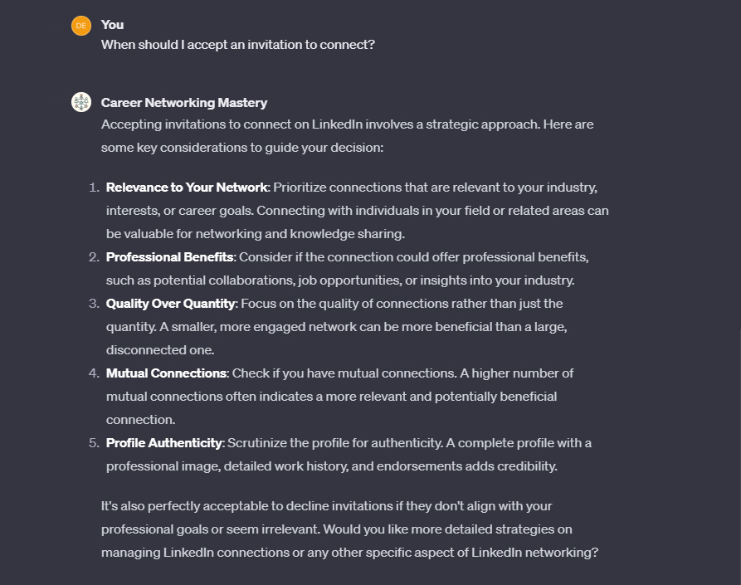Click the "Mutual Connections" bold heading
Image resolution: width=741 pixels, height=585 pixels.
(166, 373)
